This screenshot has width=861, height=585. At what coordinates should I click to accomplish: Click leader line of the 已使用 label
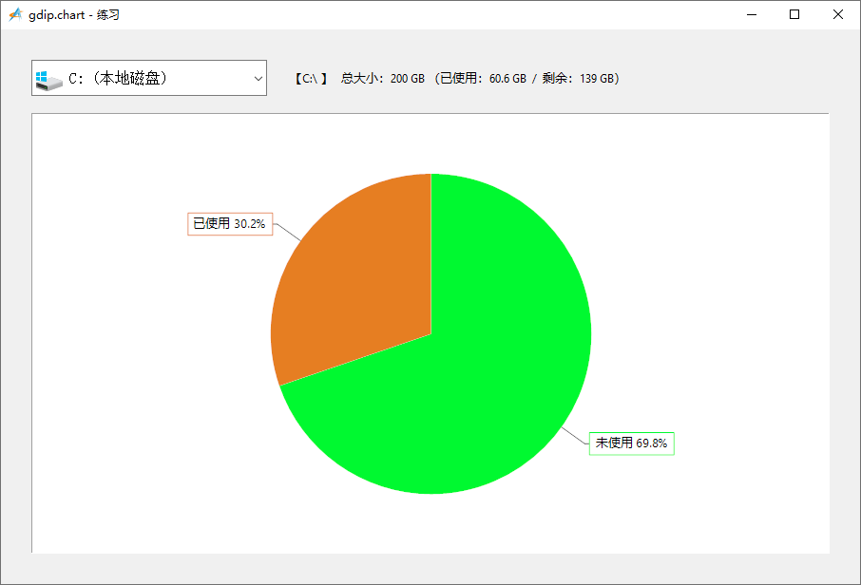pyautogui.click(x=287, y=233)
